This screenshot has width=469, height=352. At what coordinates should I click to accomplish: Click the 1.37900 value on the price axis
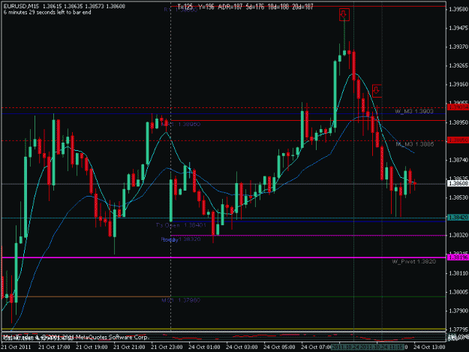click(458, 311)
